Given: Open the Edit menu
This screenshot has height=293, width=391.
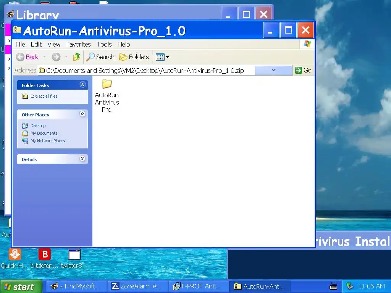Looking at the screenshot, I should [36, 44].
